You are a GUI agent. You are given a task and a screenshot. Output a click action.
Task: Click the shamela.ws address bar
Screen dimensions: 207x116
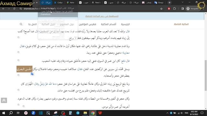tap(90, 9)
